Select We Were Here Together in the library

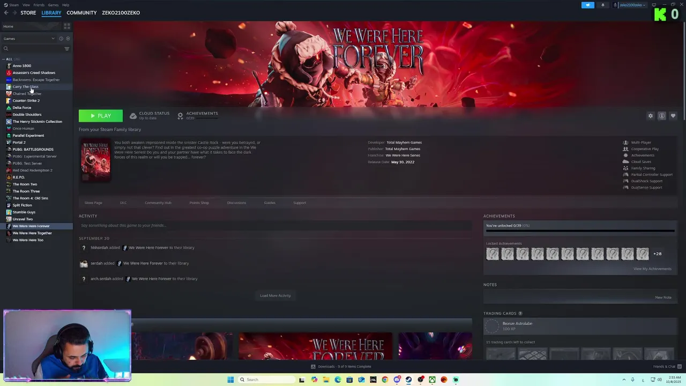[32, 233]
